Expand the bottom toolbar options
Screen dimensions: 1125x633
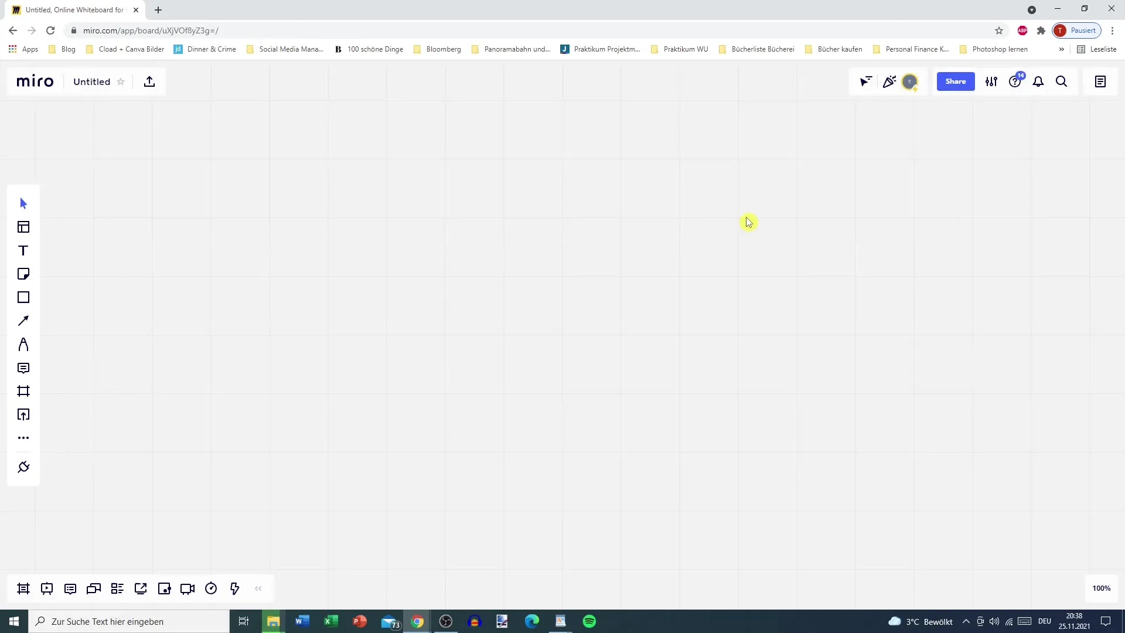(x=257, y=588)
